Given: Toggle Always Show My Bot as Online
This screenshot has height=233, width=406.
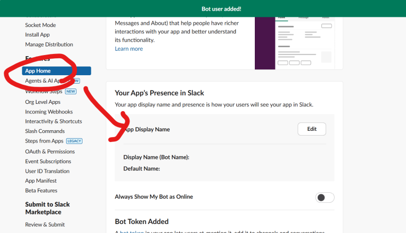Looking at the screenshot, I should coord(325,198).
